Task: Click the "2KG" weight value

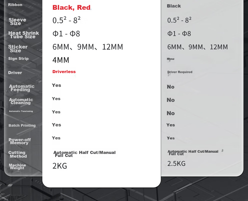Action: 60,166
